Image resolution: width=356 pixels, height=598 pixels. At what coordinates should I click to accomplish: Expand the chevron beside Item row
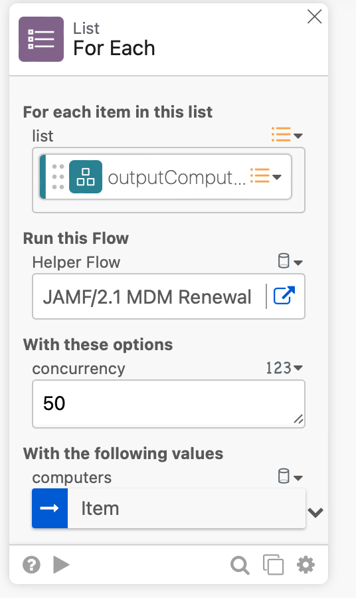tap(315, 512)
